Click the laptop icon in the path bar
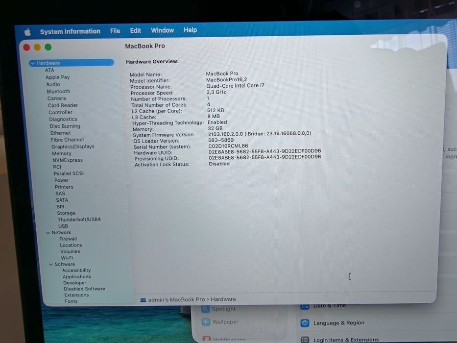This screenshot has height=343, width=457. pos(143,300)
